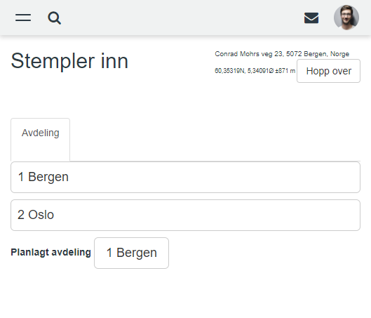Open the hamburger navigation menu
Image resolution: width=371 pixels, height=318 pixels.
click(x=23, y=18)
